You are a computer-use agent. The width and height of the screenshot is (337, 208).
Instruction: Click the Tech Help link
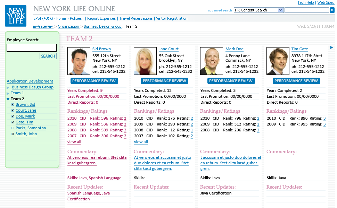[x=306, y=2]
